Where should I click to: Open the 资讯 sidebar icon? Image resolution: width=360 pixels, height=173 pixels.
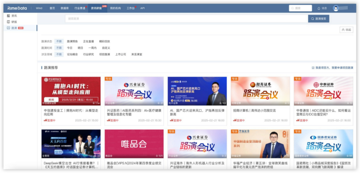[x=8, y=16]
